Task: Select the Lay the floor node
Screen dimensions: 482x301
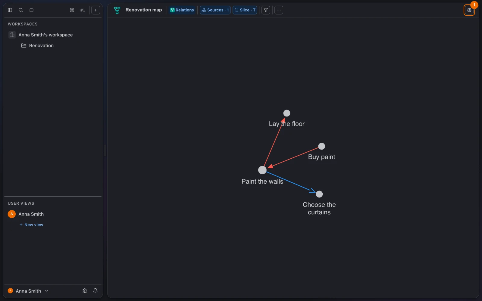Action: [287, 113]
